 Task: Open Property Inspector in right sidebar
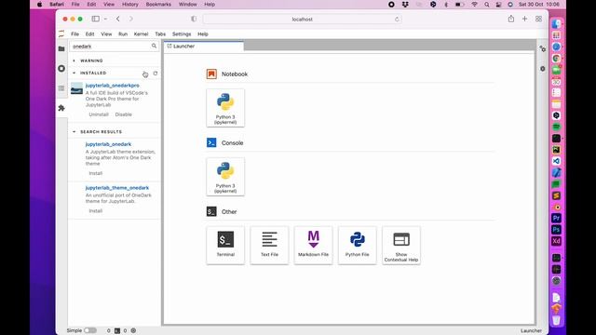click(x=542, y=49)
